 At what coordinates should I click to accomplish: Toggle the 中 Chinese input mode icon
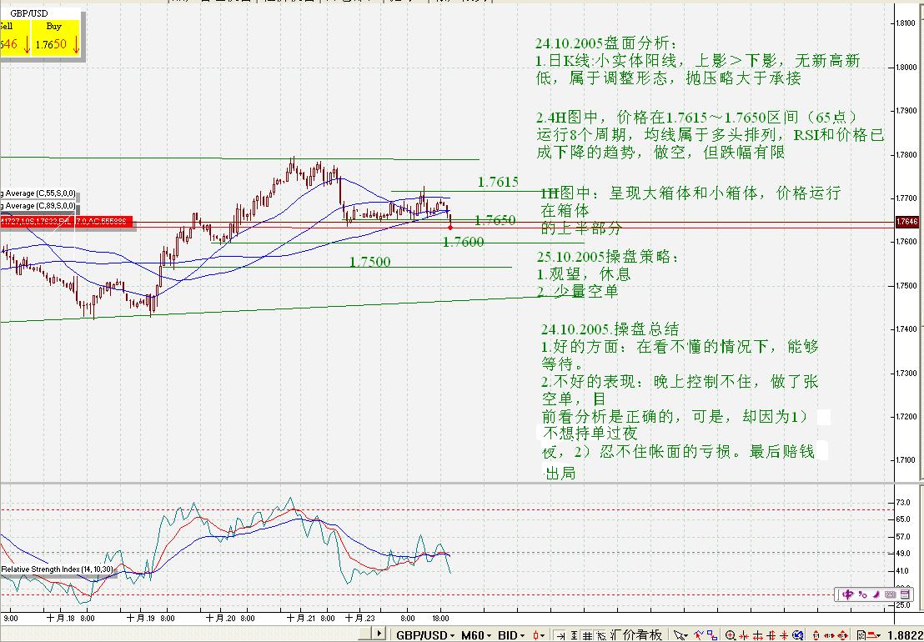(x=847, y=594)
